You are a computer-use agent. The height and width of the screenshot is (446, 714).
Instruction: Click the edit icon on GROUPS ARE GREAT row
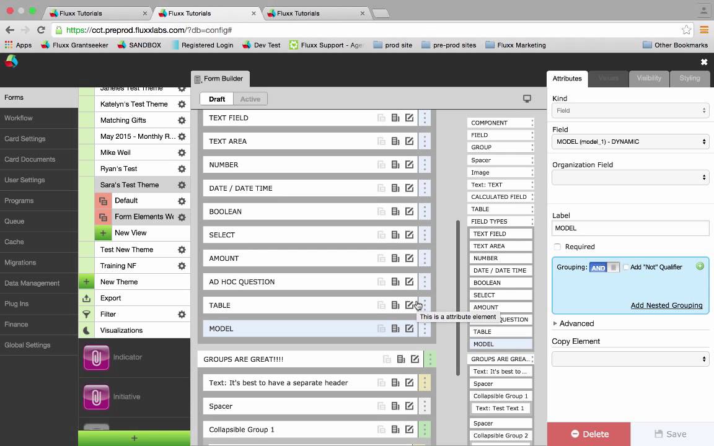(x=415, y=359)
